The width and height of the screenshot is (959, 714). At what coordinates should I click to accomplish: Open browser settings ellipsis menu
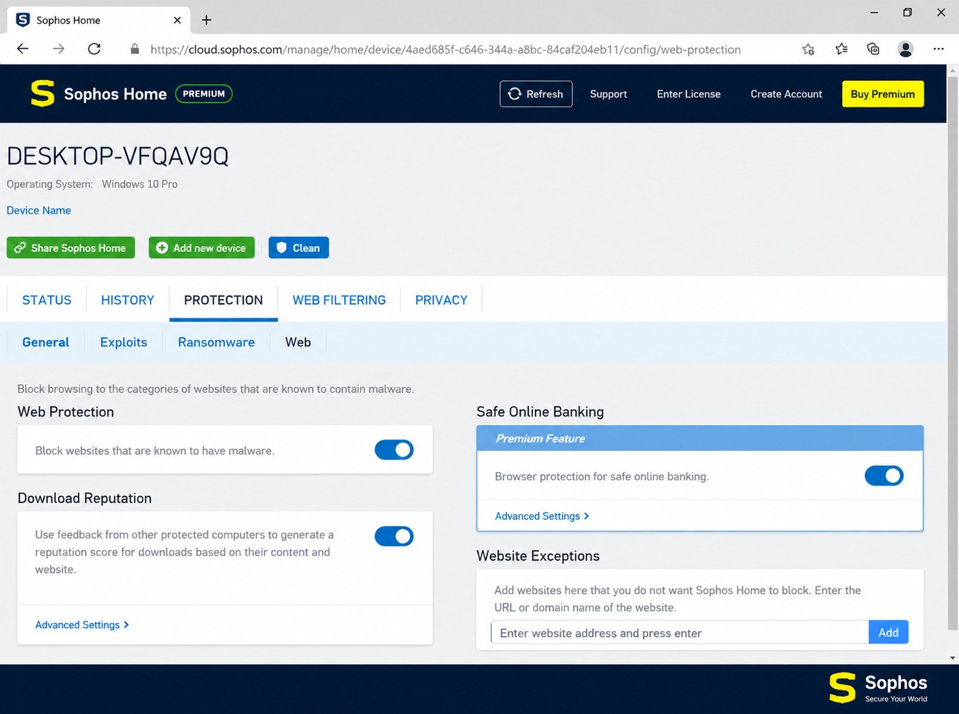point(939,49)
